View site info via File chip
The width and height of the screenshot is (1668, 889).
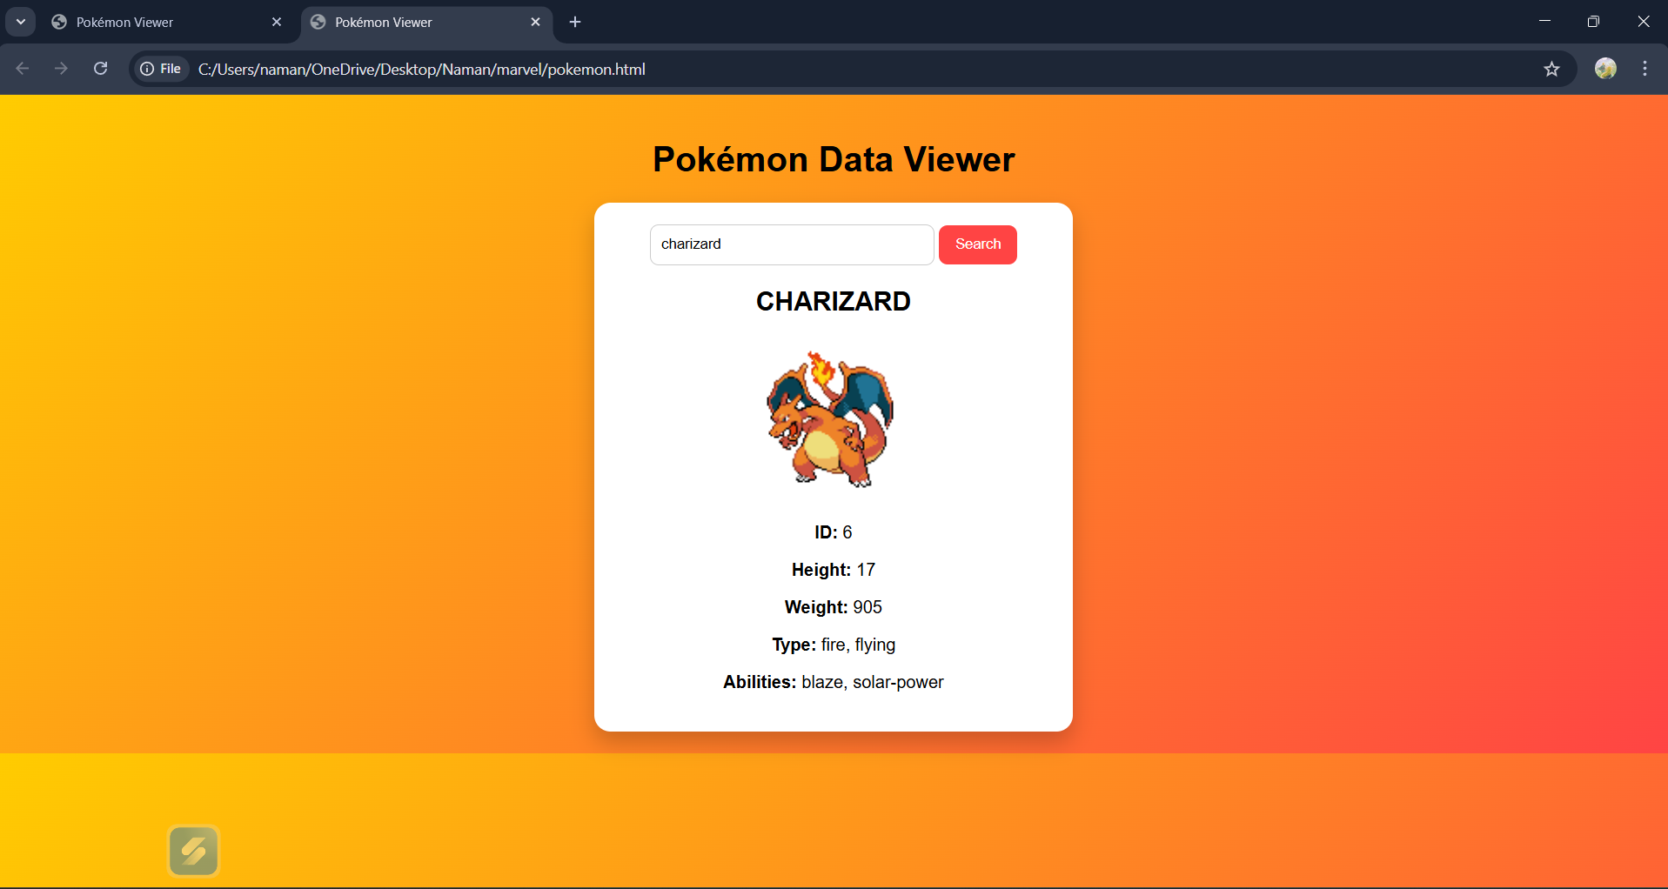[162, 69]
